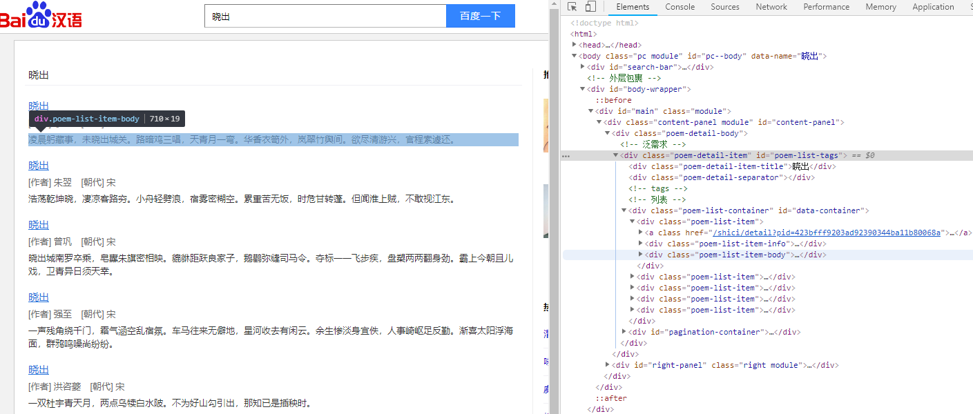This screenshot has width=973, height=414.
Task: Open the 晓出 poem link above author 洪咨夔
Action: (39, 370)
